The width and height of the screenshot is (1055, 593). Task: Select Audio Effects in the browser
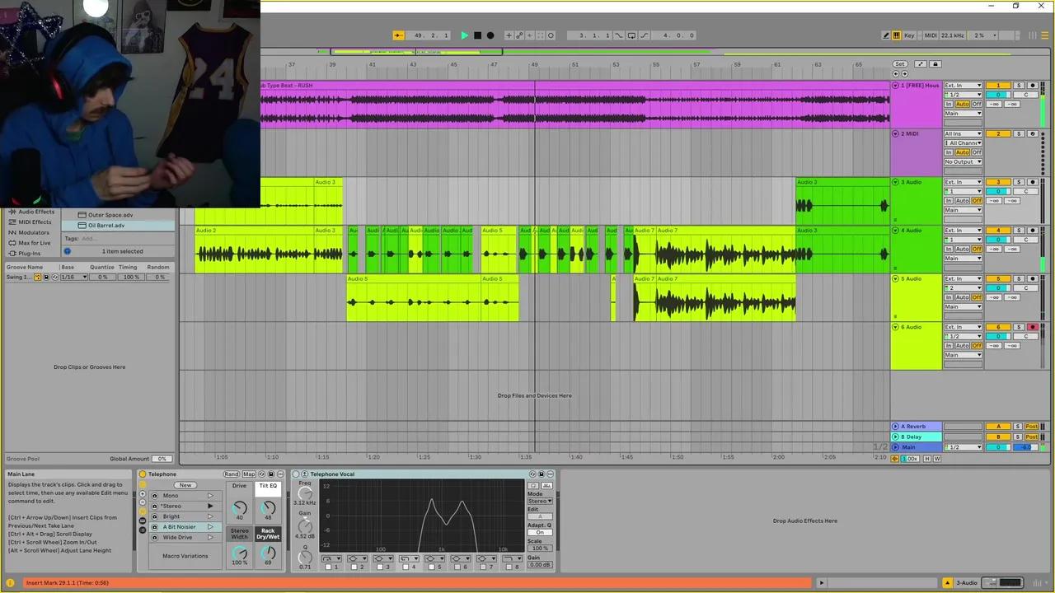[x=36, y=212]
